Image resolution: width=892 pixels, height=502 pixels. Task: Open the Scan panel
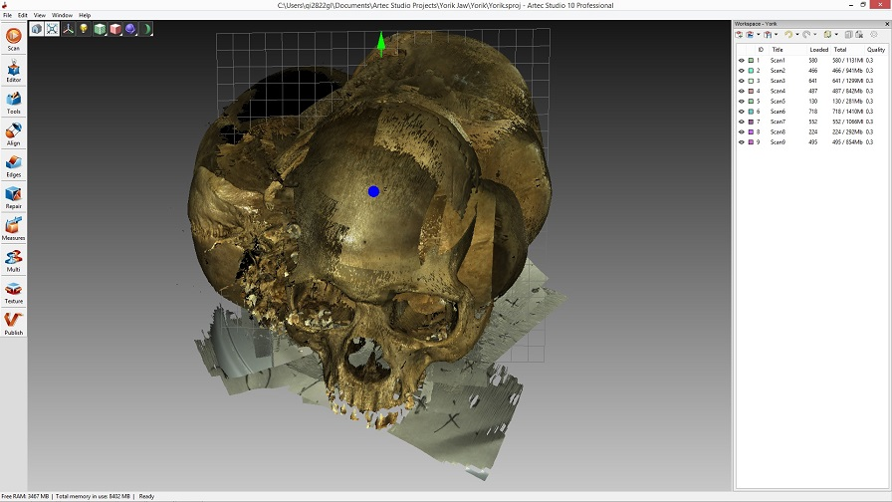pos(13,38)
